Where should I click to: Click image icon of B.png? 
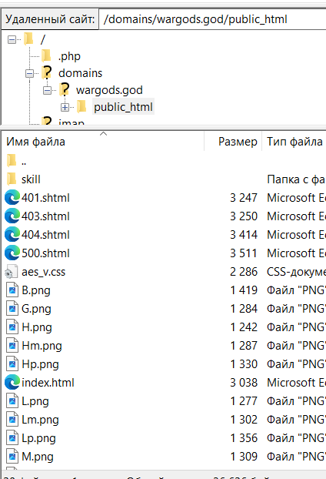(12, 290)
